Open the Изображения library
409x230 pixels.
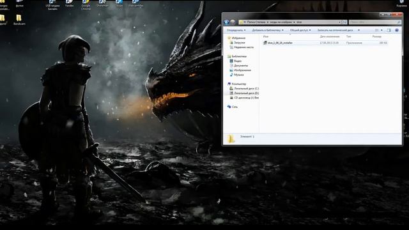(240, 70)
